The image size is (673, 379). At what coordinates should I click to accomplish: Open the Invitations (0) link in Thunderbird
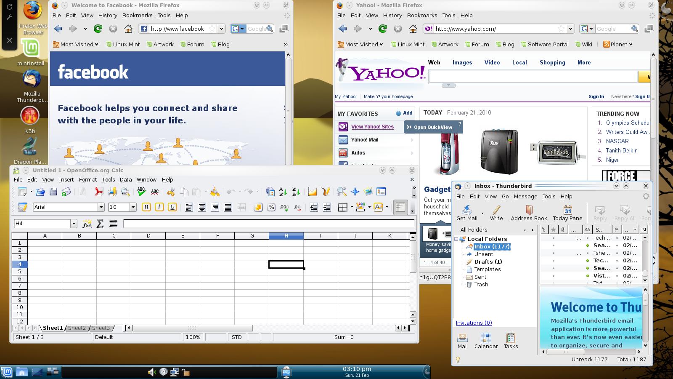click(474, 323)
